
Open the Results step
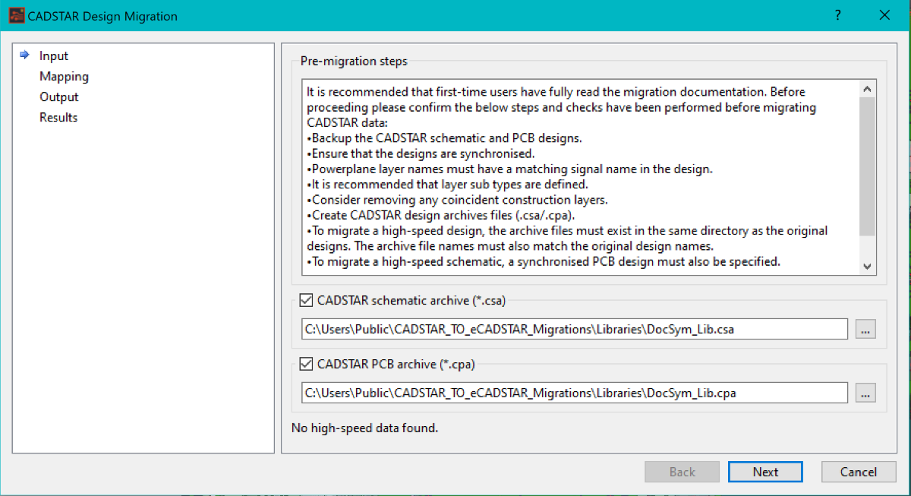[x=58, y=118]
